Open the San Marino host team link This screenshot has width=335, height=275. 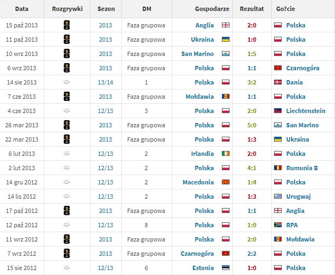tap(197, 54)
